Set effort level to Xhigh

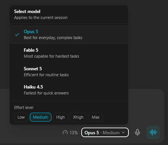78,117
